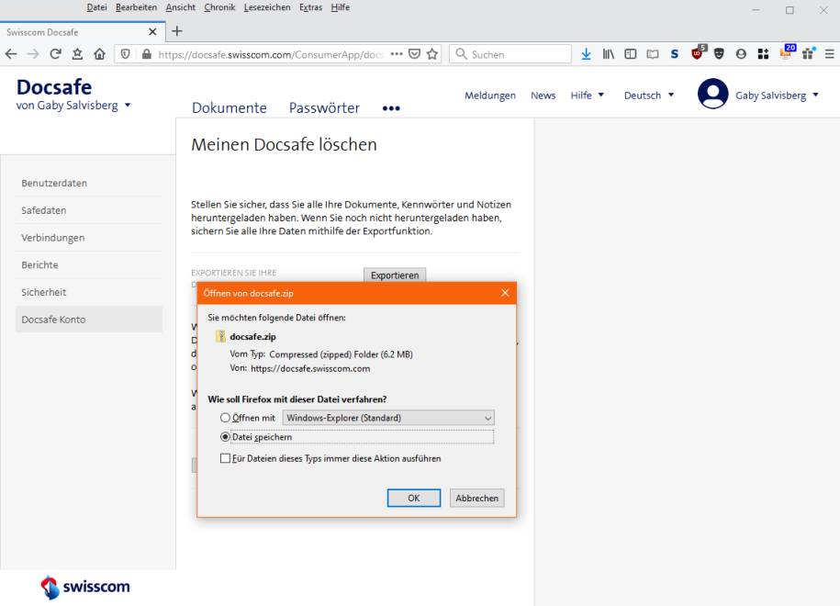Reload the page with the refresh icon
840x606 pixels.
coord(55,54)
